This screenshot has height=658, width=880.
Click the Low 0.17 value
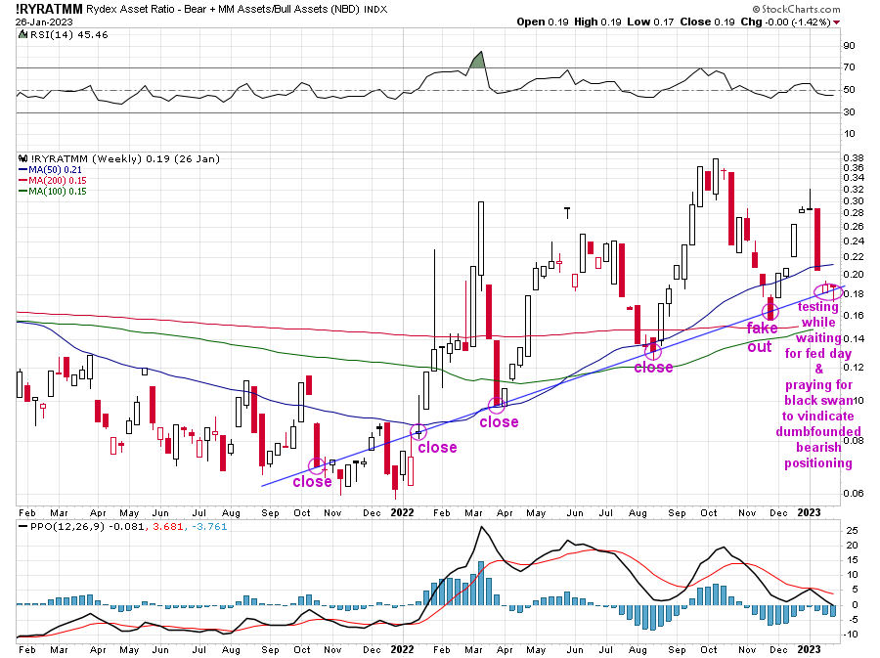pos(650,22)
